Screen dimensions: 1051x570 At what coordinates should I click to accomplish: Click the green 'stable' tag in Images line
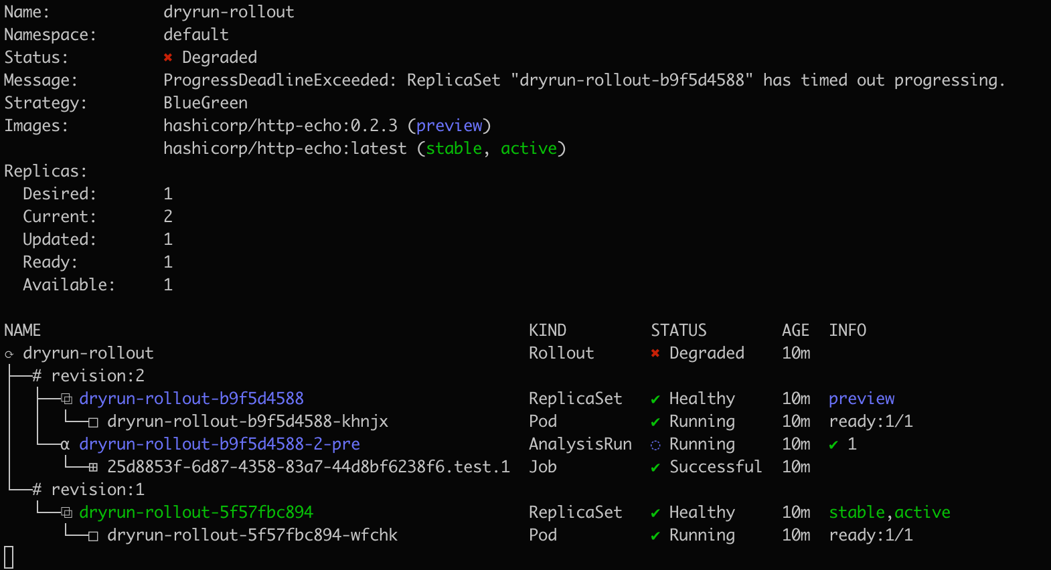pos(454,149)
